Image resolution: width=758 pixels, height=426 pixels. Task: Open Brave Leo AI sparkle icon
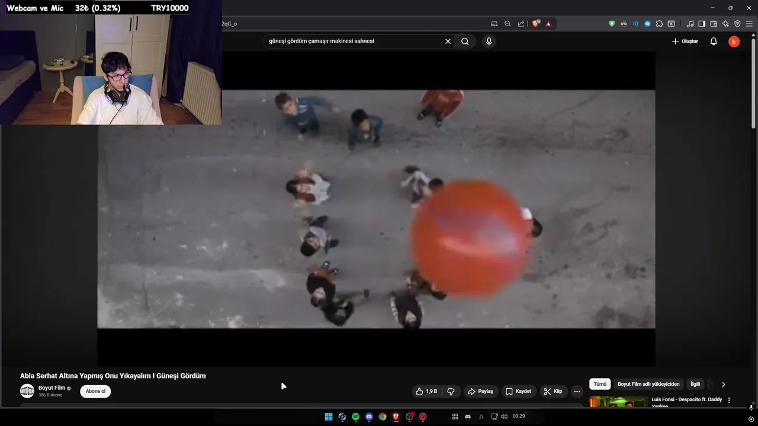coord(725,24)
